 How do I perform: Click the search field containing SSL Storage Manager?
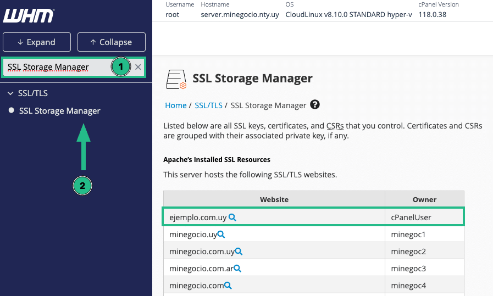(55, 68)
